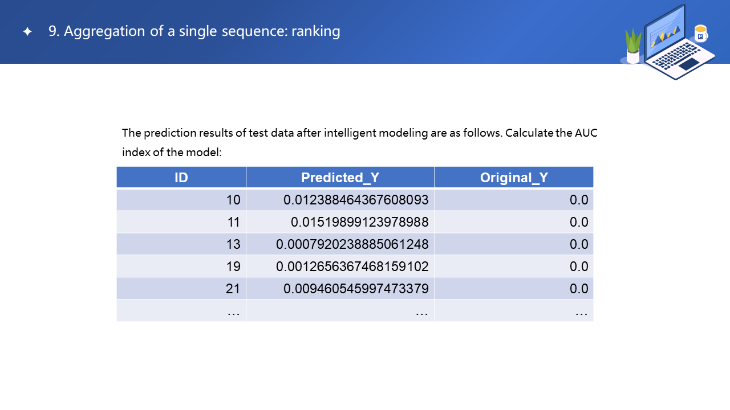This screenshot has width=730, height=410.
Task: Click predicted value 0.0007920238885061248
Action: click(352, 244)
